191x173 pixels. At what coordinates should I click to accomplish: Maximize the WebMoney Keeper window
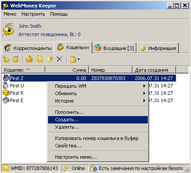(x=177, y=6)
